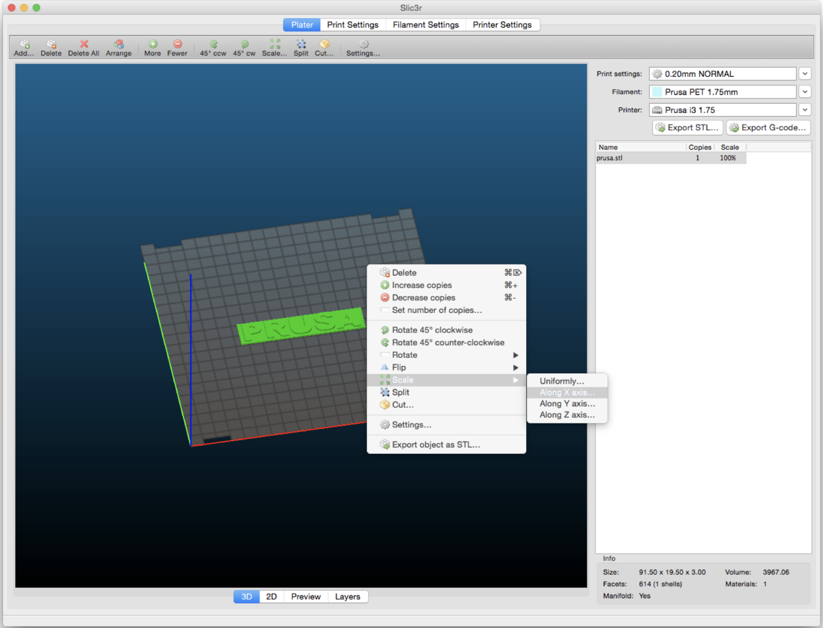Switch to the Preview view tab
The height and width of the screenshot is (628, 823).
(x=306, y=596)
